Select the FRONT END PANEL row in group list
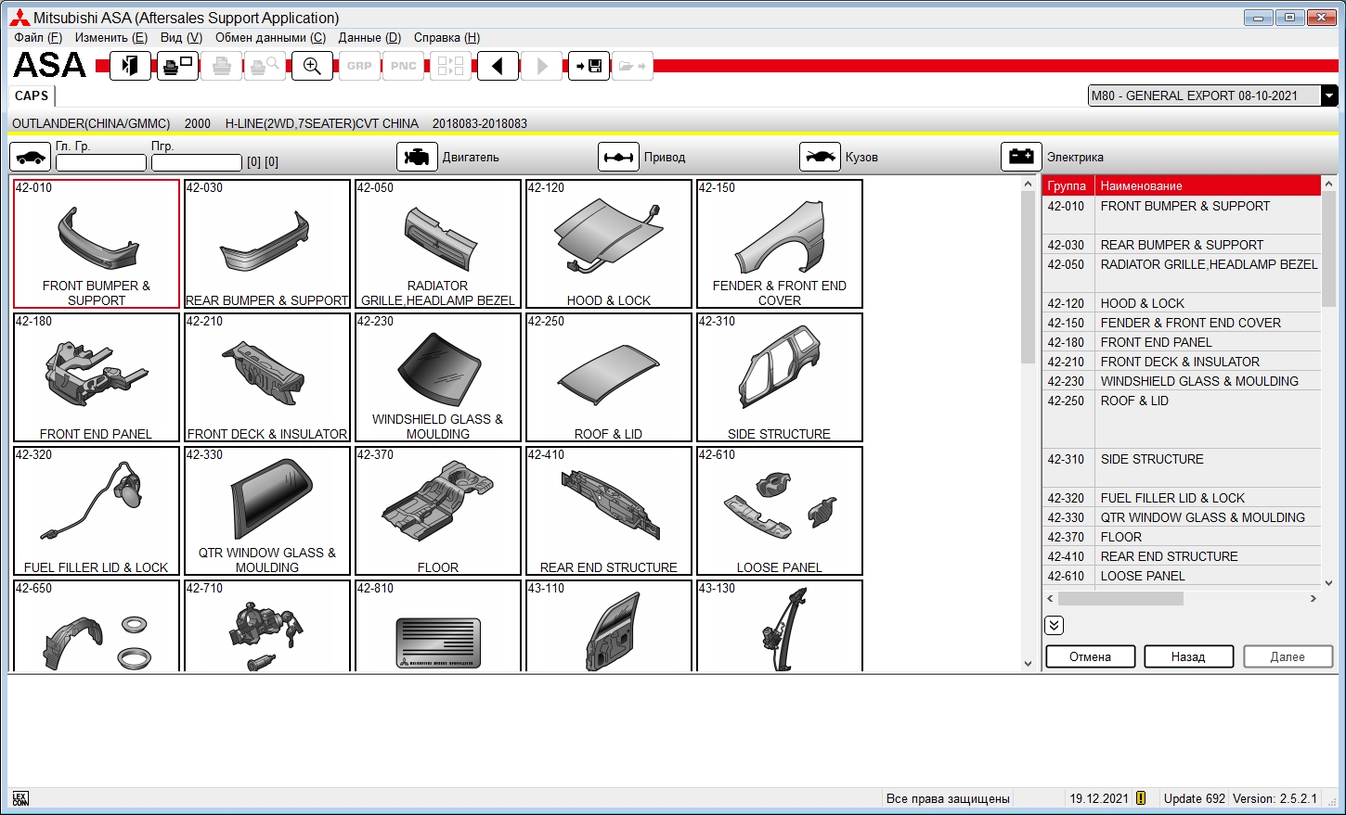The height and width of the screenshot is (815, 1346). tap(1182, 342)
